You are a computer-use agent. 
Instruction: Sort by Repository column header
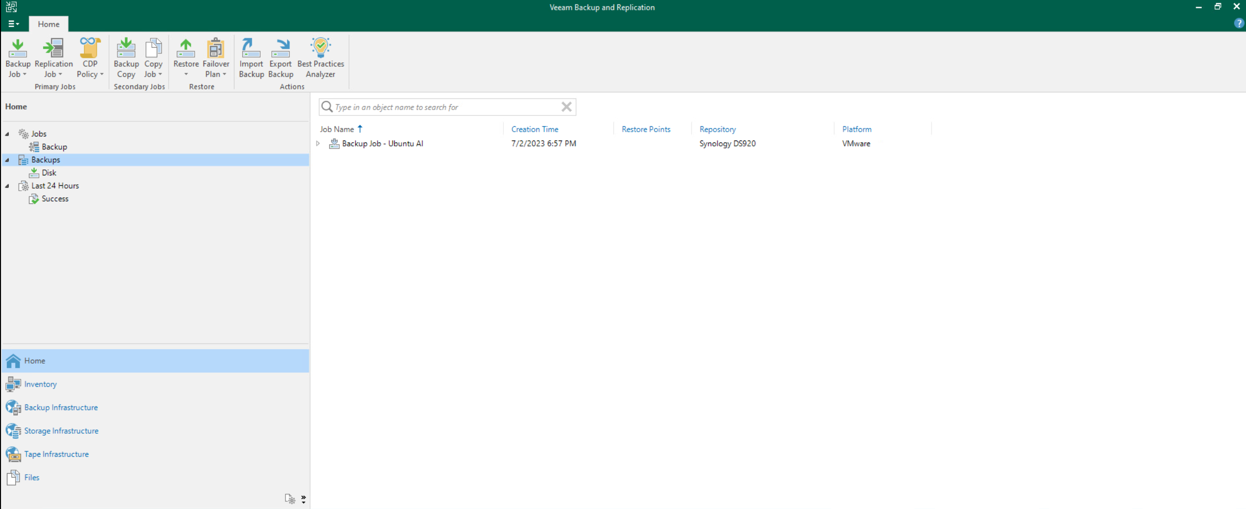pos(718,129)
